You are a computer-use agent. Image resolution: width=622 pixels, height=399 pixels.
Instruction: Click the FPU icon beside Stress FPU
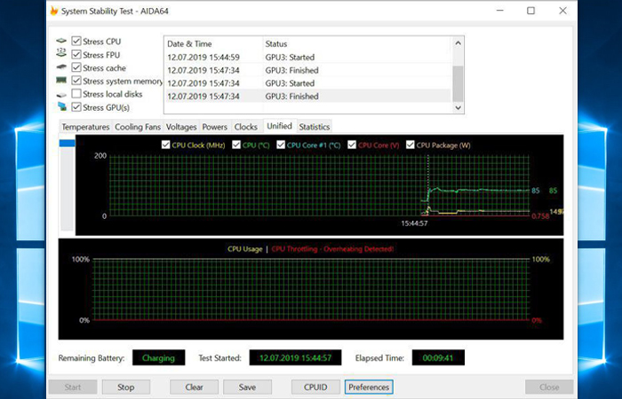tap(61, 55)
